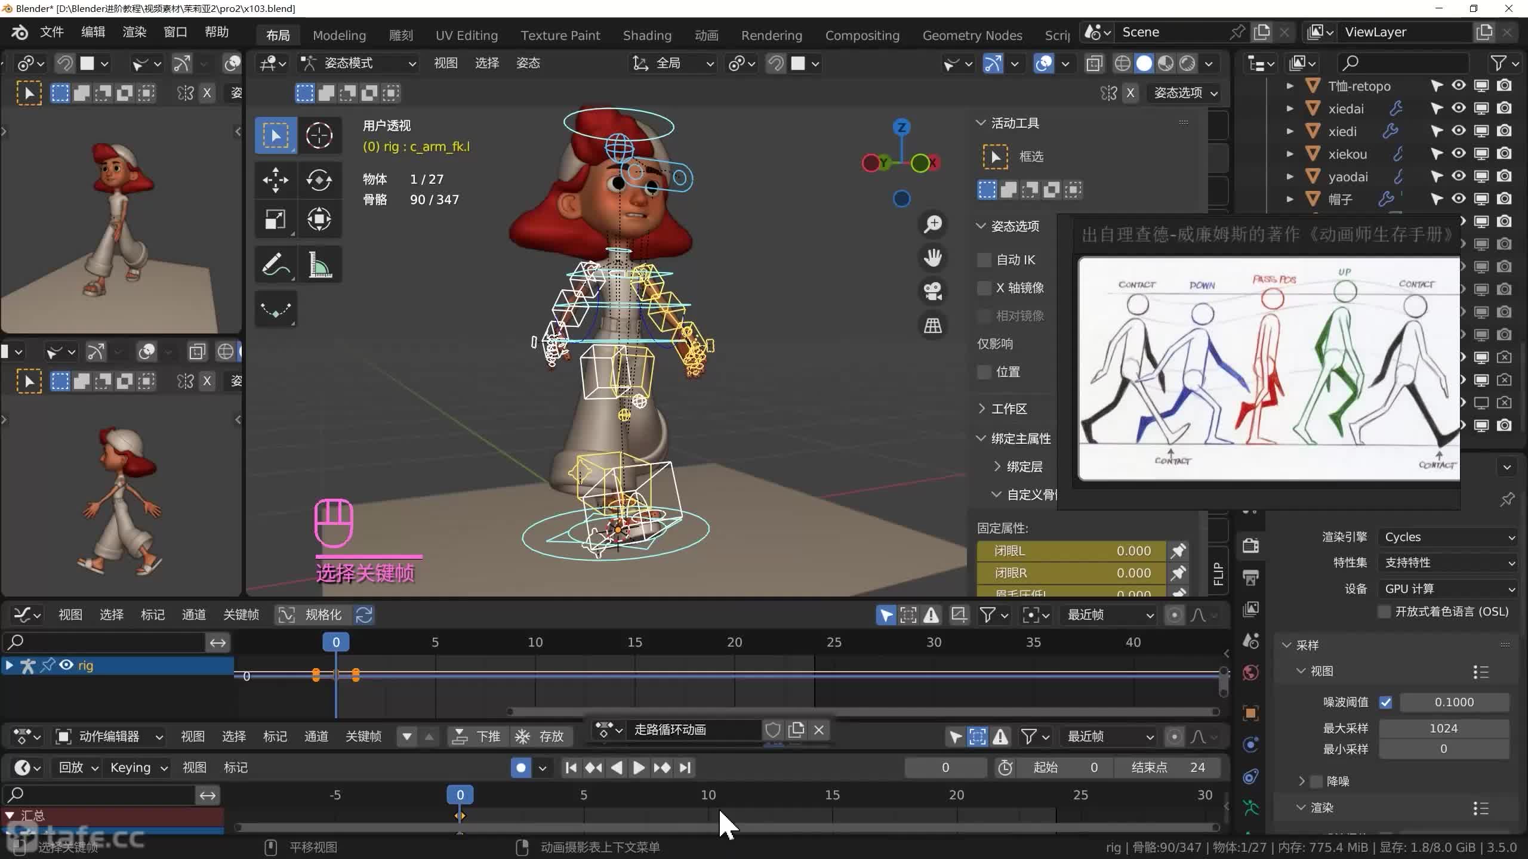Toggle auto keying record button
Screen dimensions: 1528x859
(x=520, y=768)
